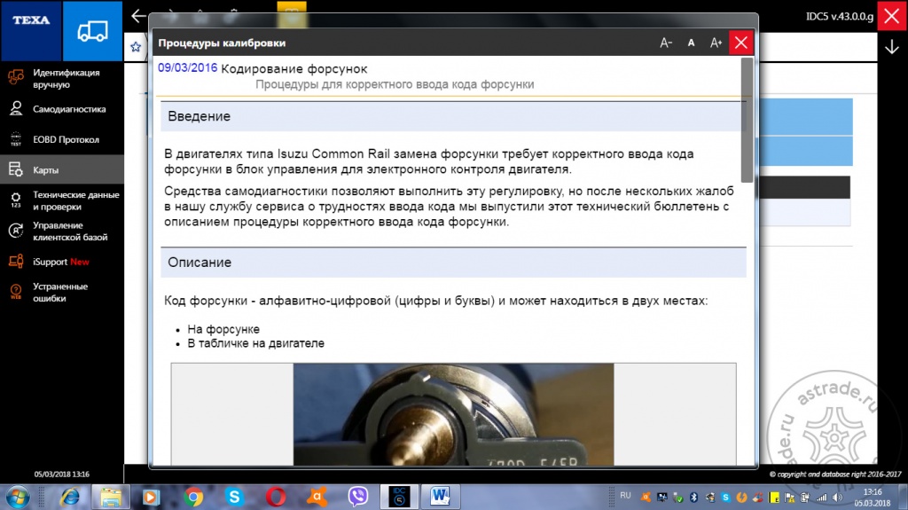Open Avast from the taskbar

[317, 498]
